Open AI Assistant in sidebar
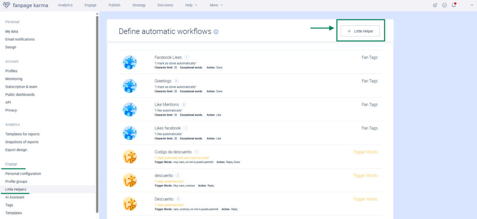Image resolution: width=477 pixels, height=219 pixels. pos(14,197)
